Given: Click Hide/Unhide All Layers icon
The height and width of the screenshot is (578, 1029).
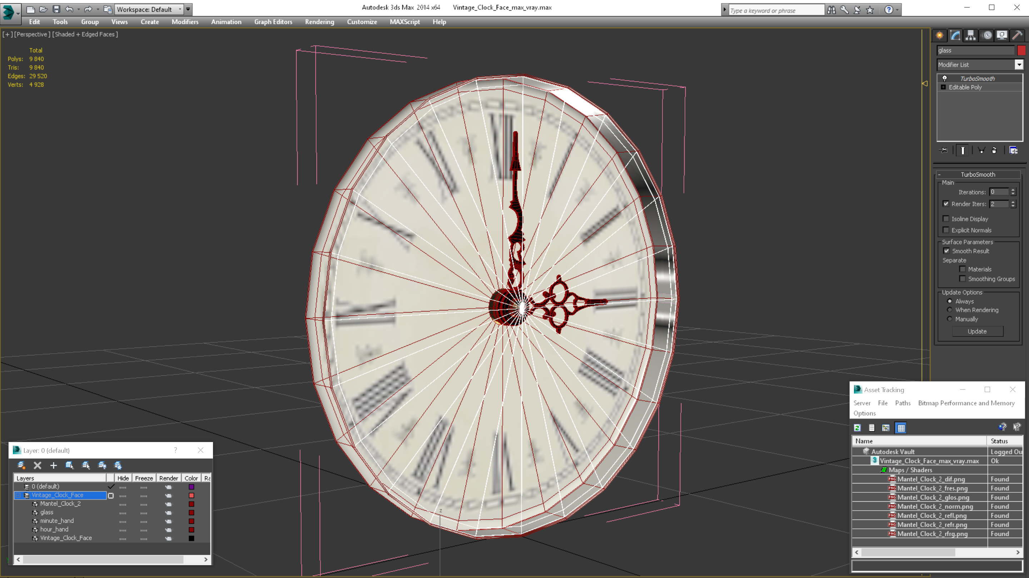Looking at the screenshot, I should pyautogui.click(x=102, y=465).
